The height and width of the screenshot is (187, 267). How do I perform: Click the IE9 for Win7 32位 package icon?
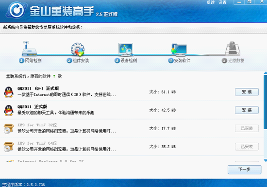[9, 129]
